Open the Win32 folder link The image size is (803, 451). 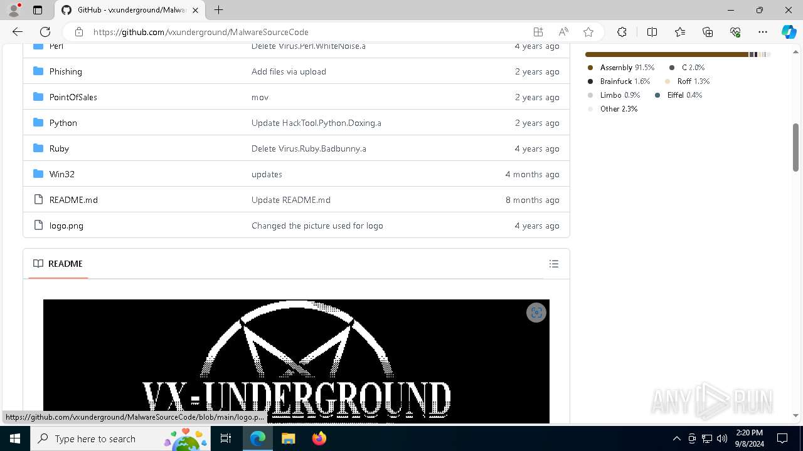pyautogui.click(x=62, y=174)
